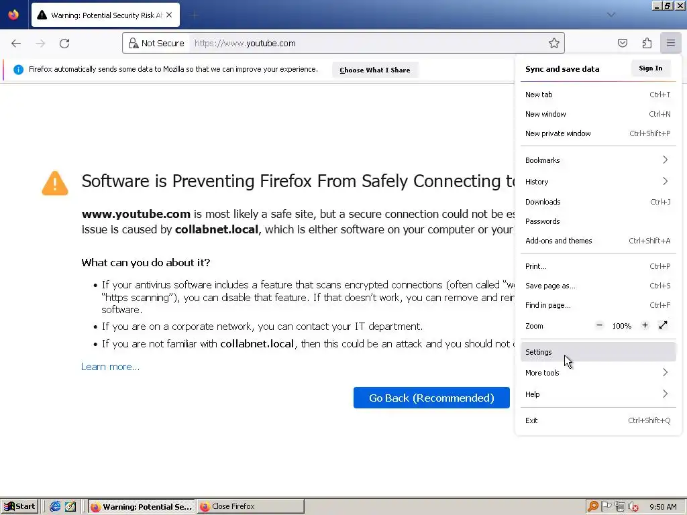Expand the Help submenu
Screen dimensions: 687x515
point(598,394)
